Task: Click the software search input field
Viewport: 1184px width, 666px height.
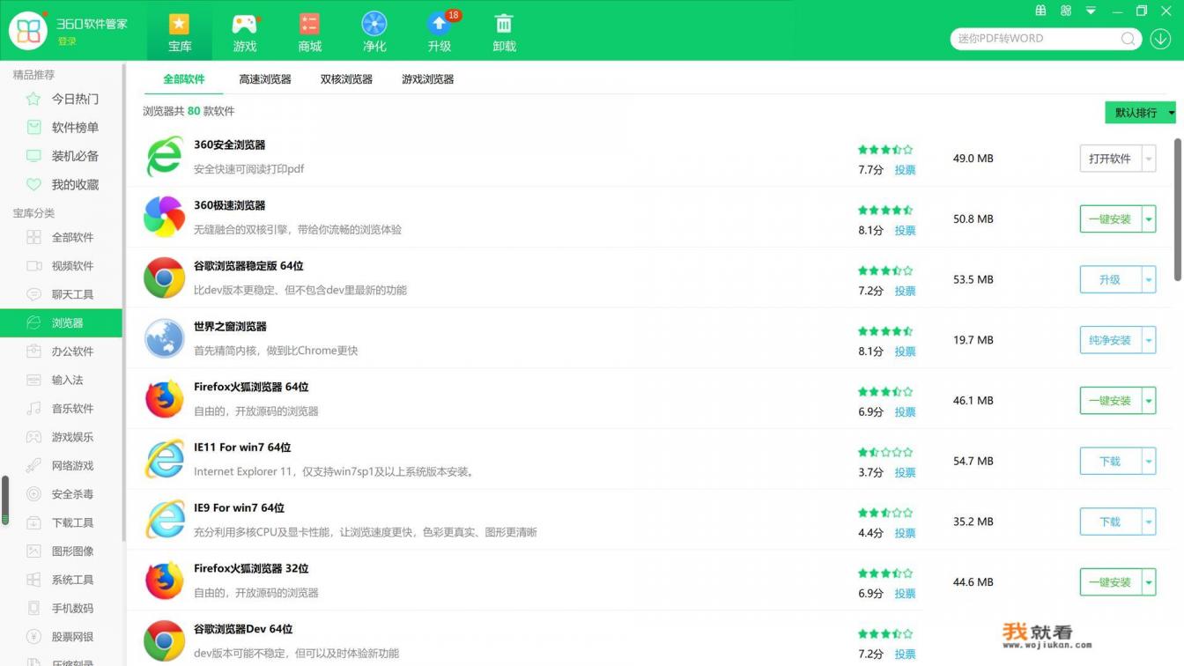Action: click(1035, 39)
